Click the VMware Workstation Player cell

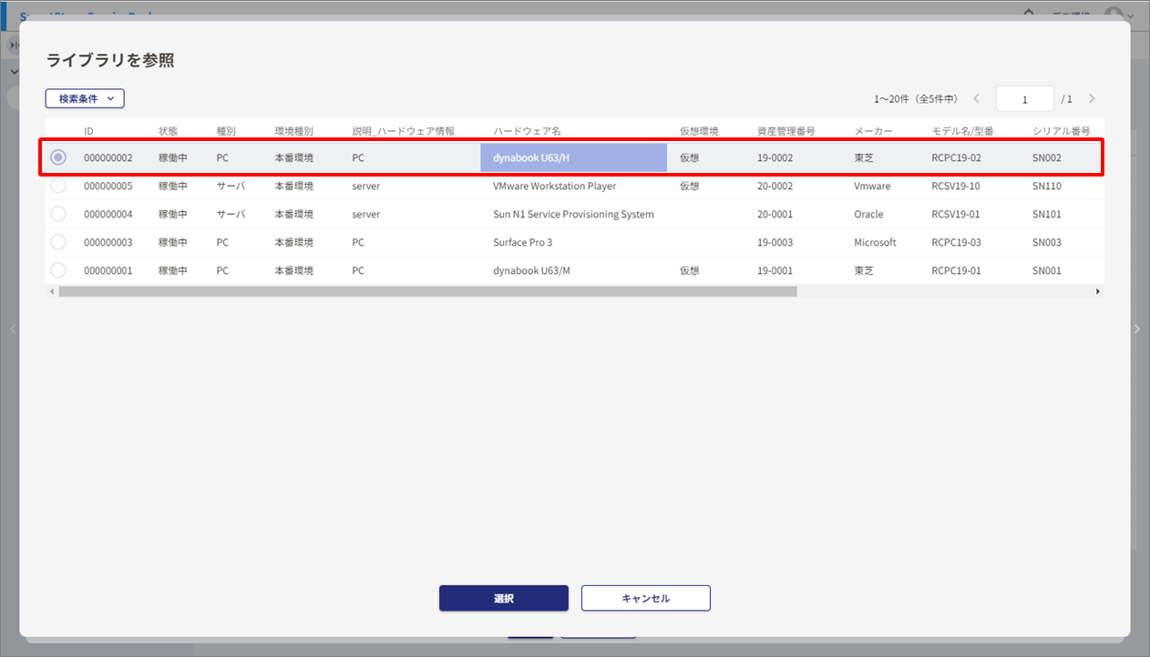point(554,186)
